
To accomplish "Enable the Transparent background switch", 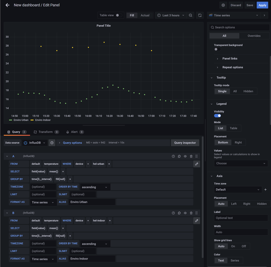I will pyautogui.click(x=217, y=49).
